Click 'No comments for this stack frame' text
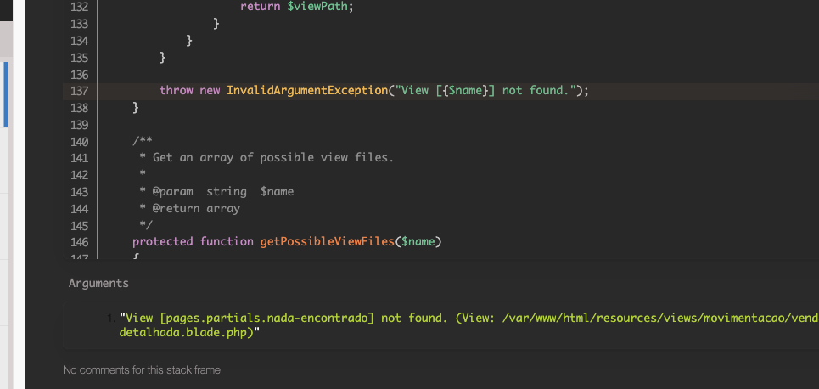 [143, 370]
